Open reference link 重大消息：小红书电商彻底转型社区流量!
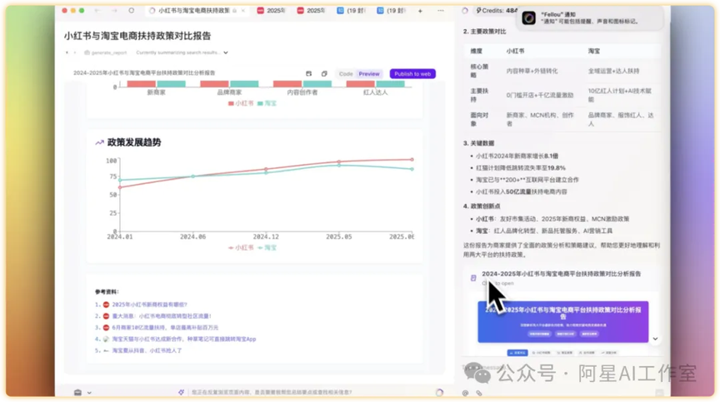 tap(162, 315)
